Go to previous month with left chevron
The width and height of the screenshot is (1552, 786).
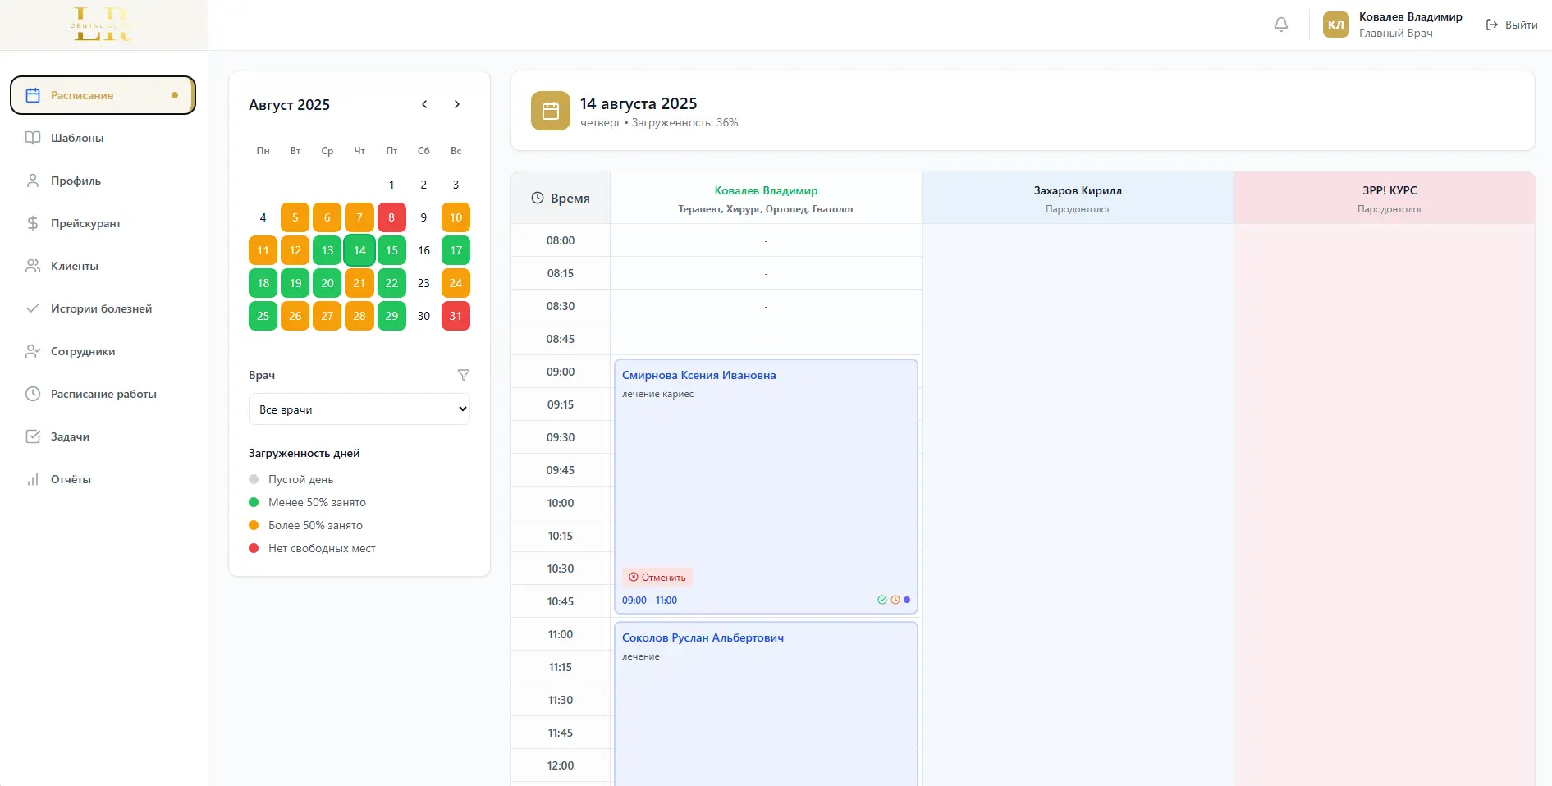(424, 104)
